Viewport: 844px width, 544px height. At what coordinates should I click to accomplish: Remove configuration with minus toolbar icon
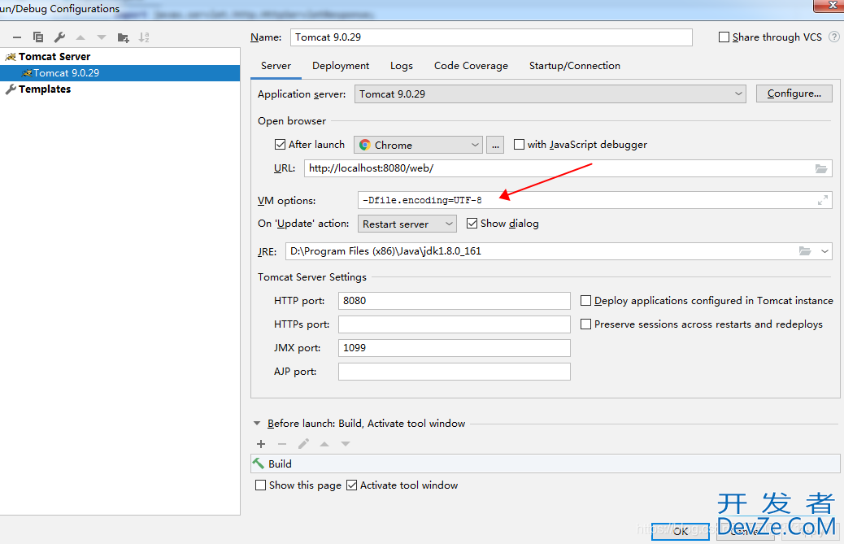pos(17,37)
